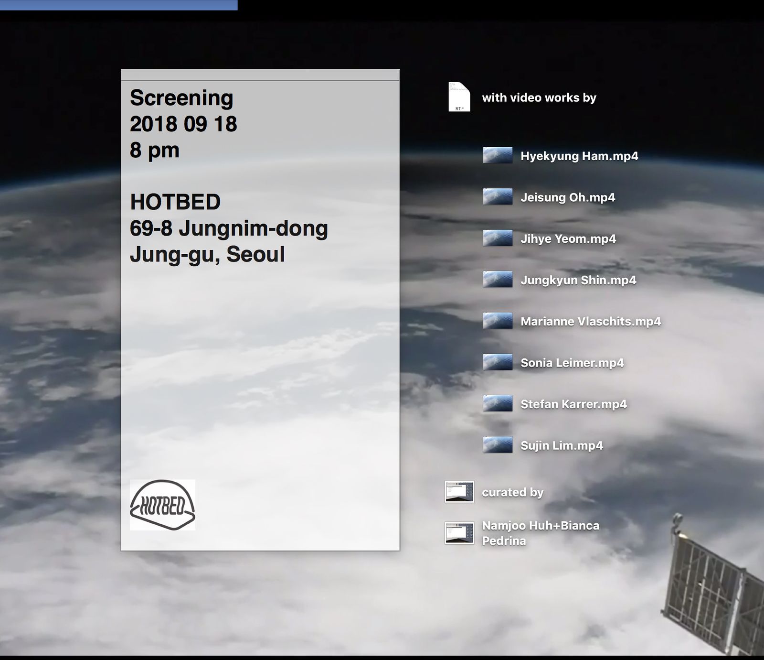Click the 'with video works by' label
The height and width of the screenshot is (660, 764).
click(539, 97)
